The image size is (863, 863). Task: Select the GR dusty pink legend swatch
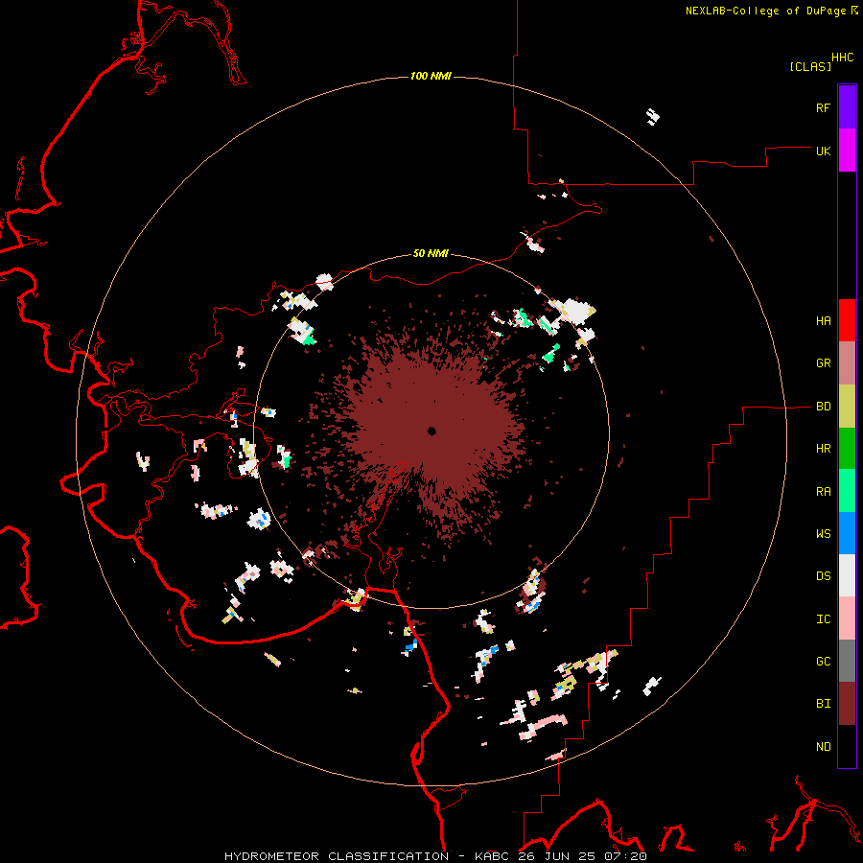tap(847, 363)
